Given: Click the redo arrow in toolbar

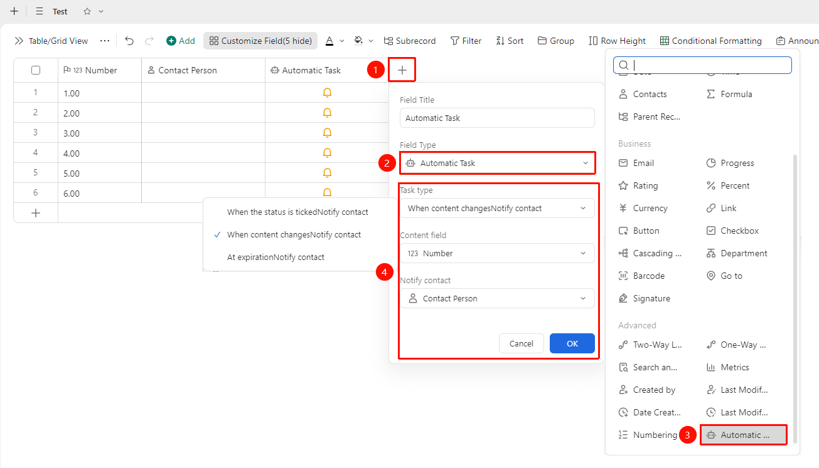Looking at the screenshot, I should pyautogui.click(x=149, y=41).
